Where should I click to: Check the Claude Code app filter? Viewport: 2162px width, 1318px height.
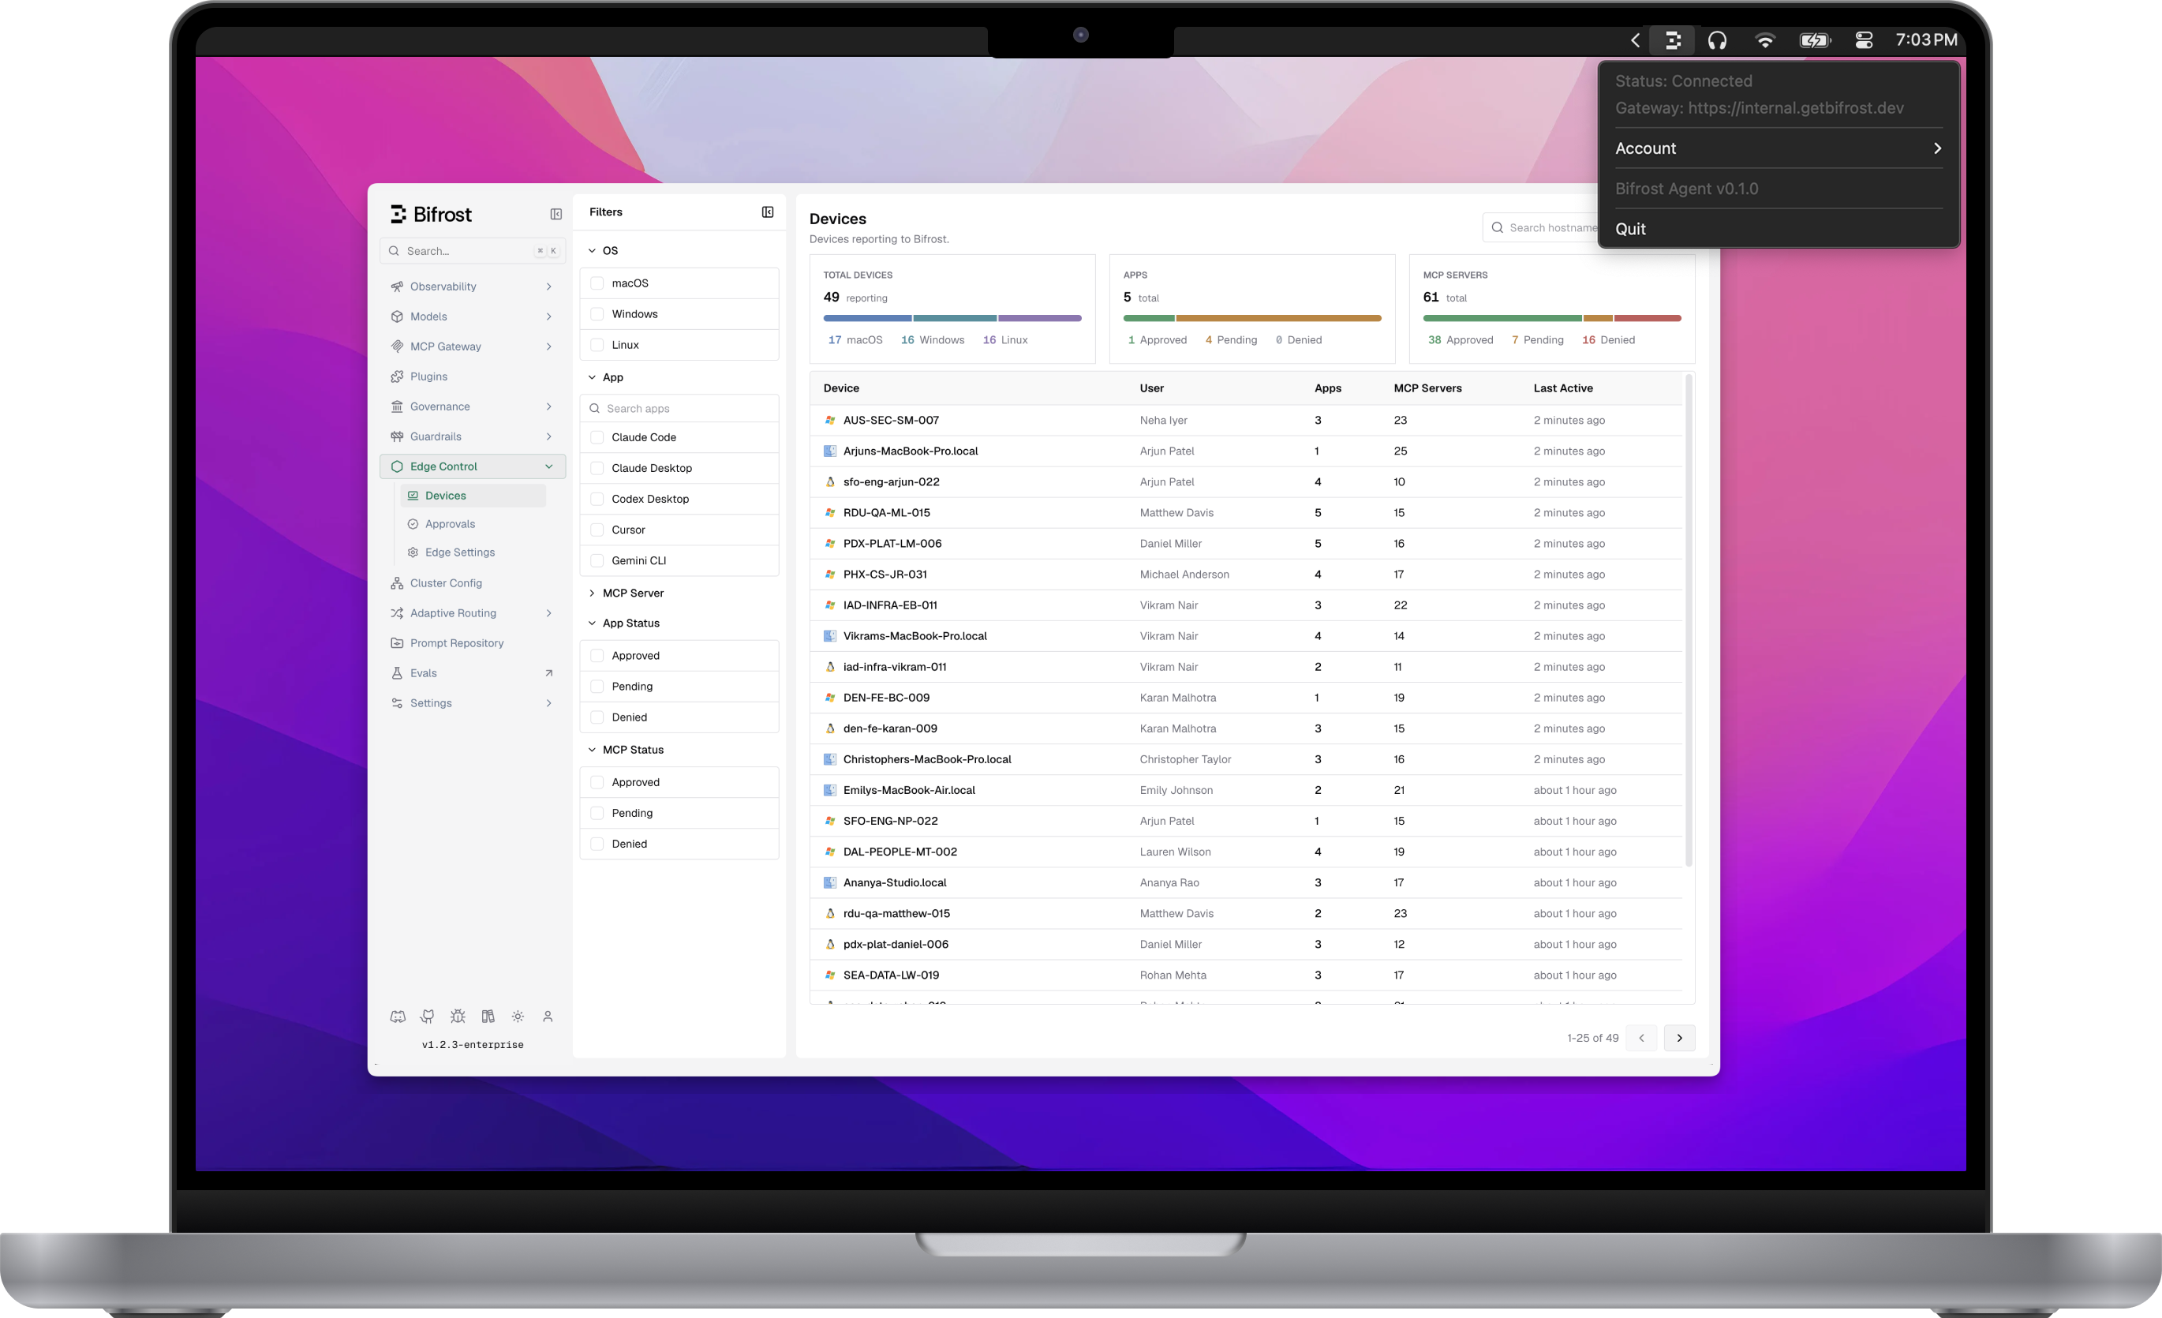597,437
